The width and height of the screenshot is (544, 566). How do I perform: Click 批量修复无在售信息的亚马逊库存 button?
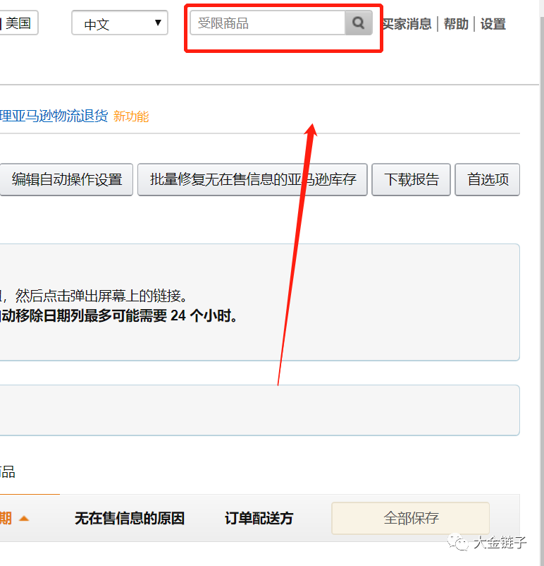tap(252, 179)
